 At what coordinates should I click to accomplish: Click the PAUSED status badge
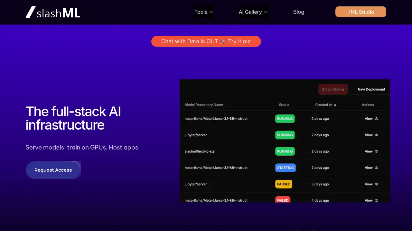pyautogui.click(x=284, y=184)
